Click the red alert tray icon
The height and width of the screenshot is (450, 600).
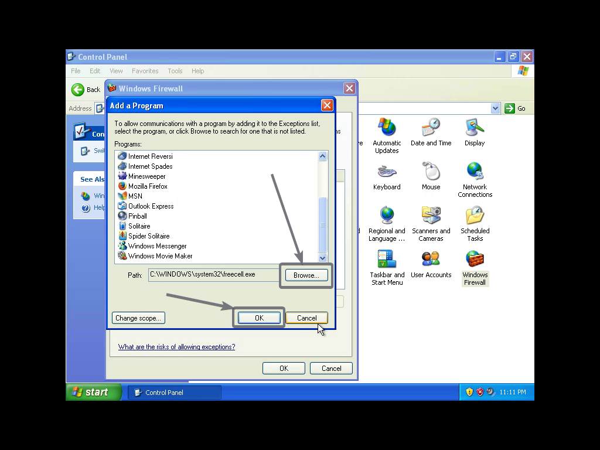(480, 392)
